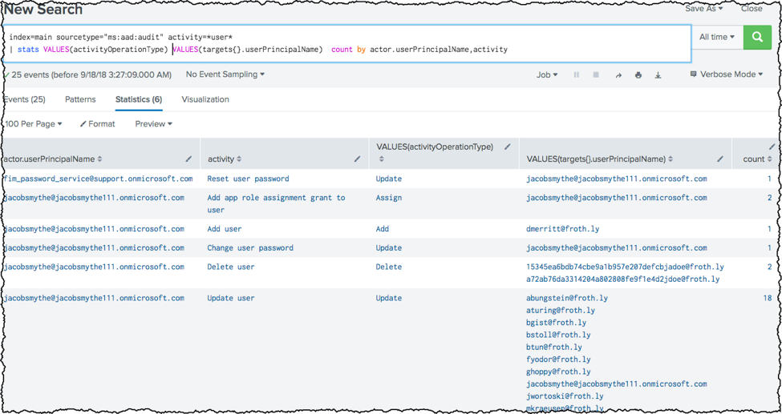Click btun@froth.ly target value
782x414 pixels.
(554, 348)
